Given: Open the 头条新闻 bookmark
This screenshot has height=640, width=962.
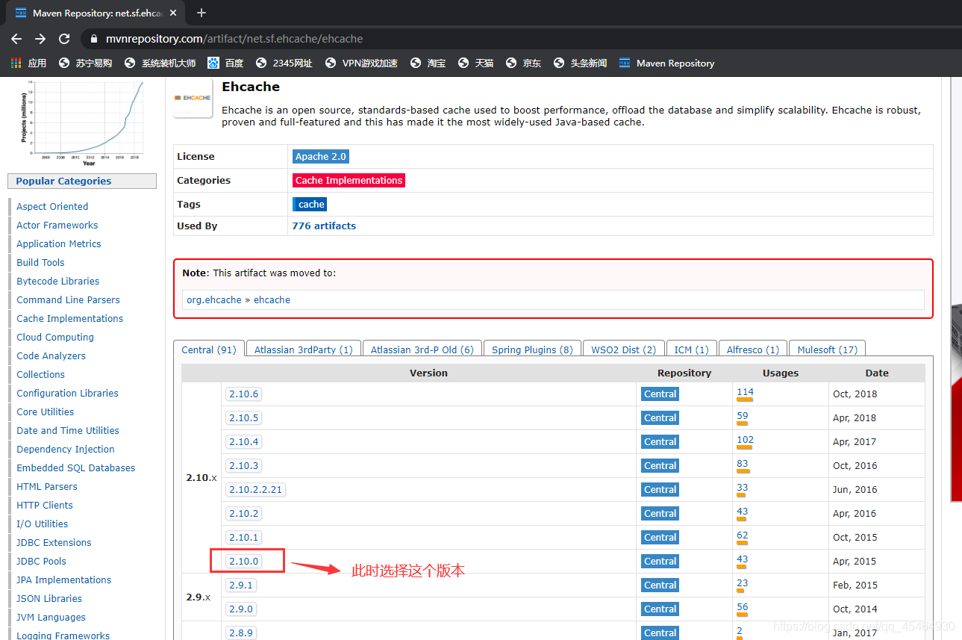Looking at the screenshot, I should point(580,63).
